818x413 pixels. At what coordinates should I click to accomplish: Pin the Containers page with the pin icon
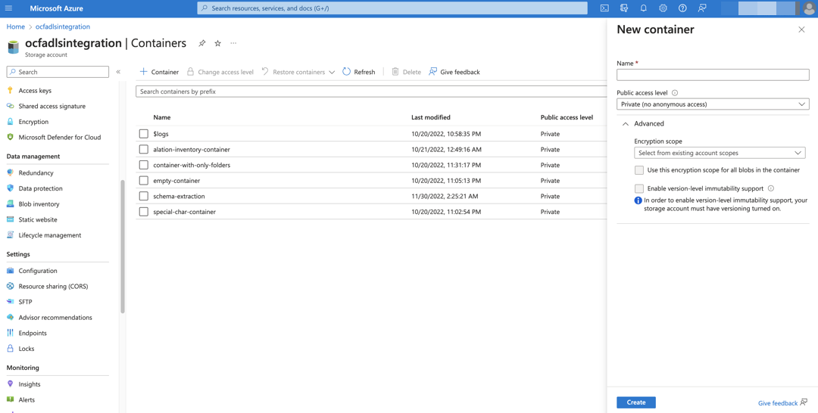pyautogui.click(x=202, y=43)
